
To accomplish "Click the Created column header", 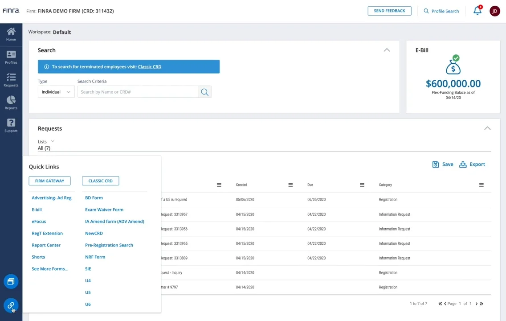I will [241, 185].
